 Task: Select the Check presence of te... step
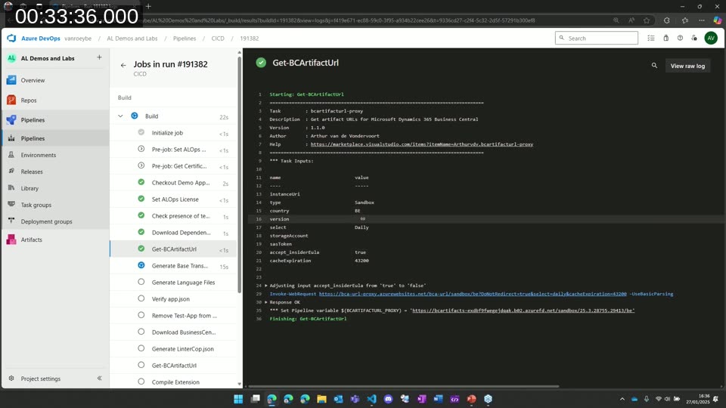pos(174,216)
